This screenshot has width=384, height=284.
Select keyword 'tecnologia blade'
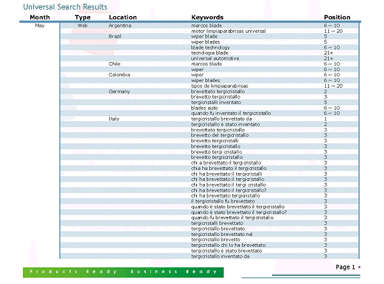pos(210,53)
